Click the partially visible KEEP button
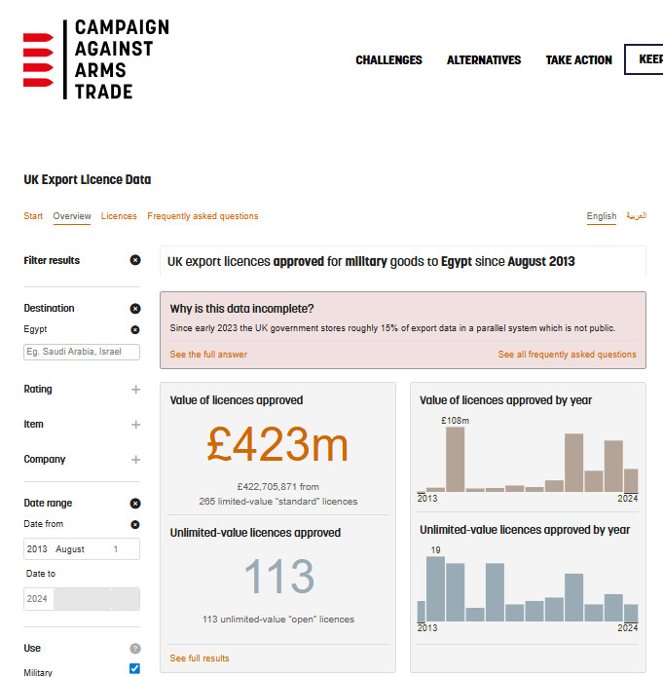663x677 pixels. pyautogui.click(x=644, y=59)
